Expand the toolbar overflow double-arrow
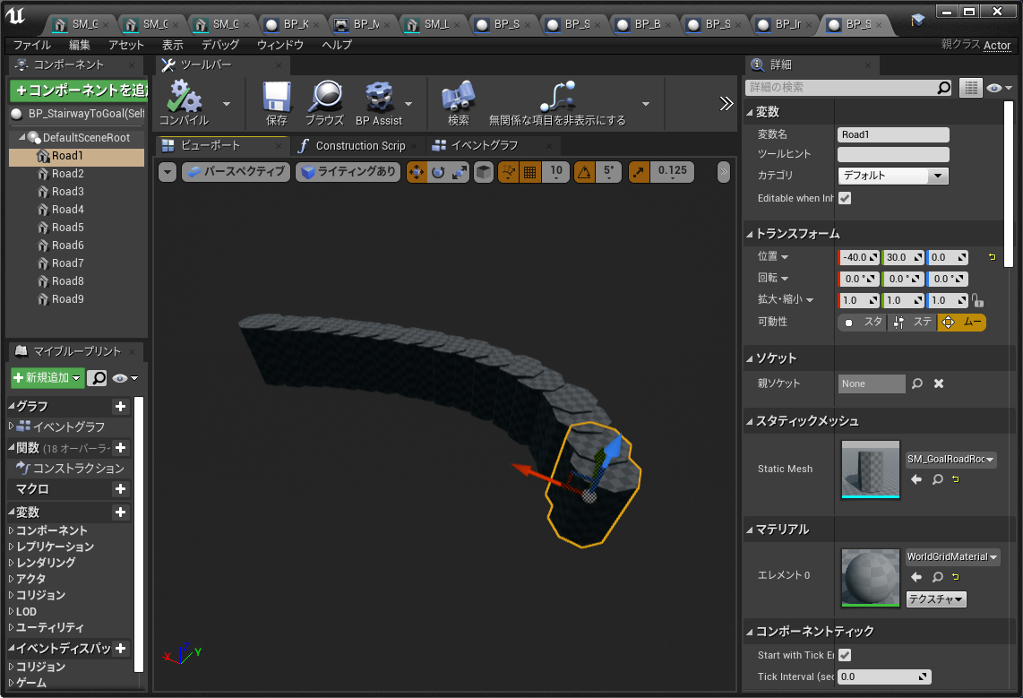1023x698 pixels. [x=726, y=103]
